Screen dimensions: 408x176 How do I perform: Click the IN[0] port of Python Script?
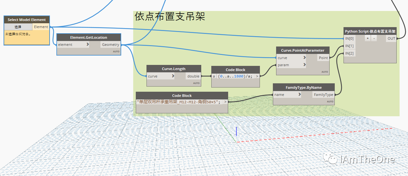pos(350,38)
